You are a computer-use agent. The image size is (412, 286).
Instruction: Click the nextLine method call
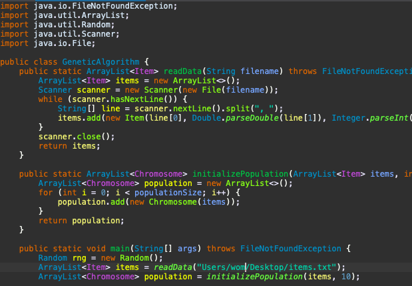[x=192, y=109]
